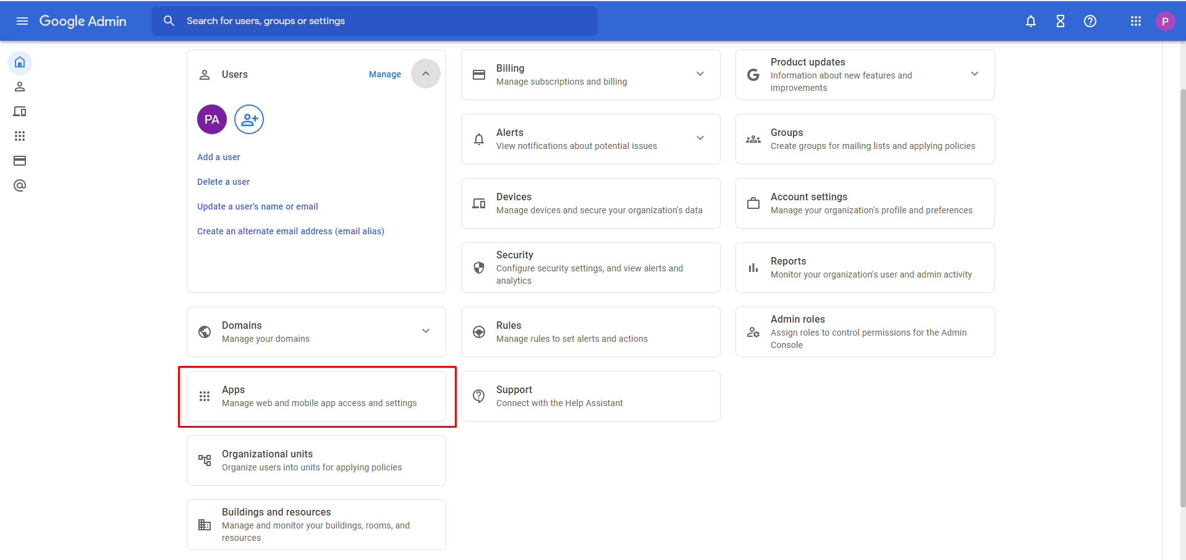Viewport: 1186px width, 560px height.
Task: Open Devices icon in left sidebar
Action: 20,112
